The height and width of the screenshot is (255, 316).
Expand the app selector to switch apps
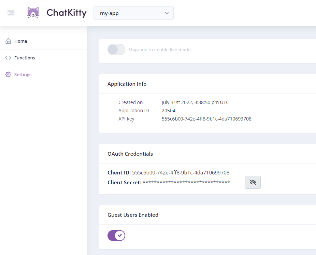pos(133,13)
